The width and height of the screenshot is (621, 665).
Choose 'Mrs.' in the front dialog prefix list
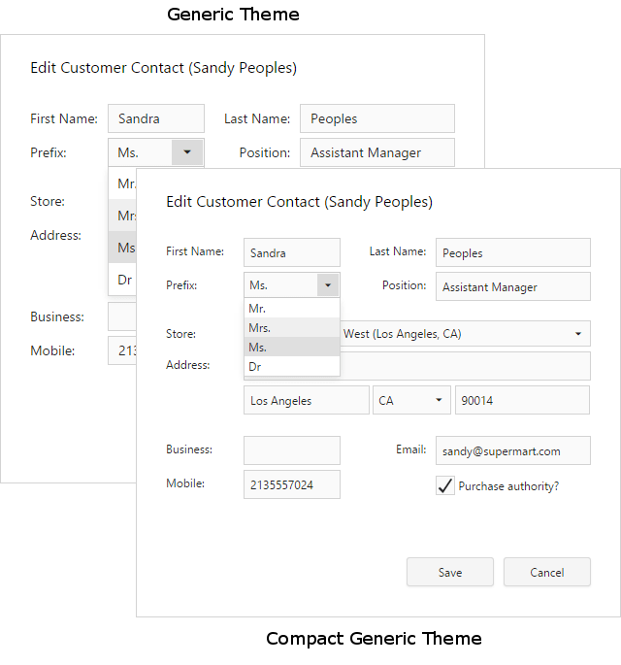click(291, 328)
